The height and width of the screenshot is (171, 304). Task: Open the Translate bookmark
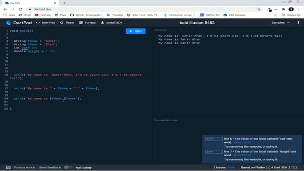click(x=115, y=15)
